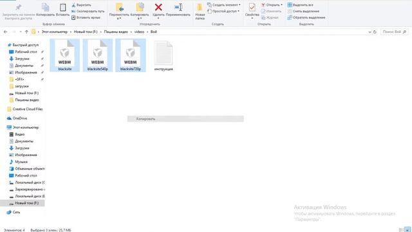Open Изображения under Quick Access
Screen dimensions: 412x232
(x=26, y=72)
